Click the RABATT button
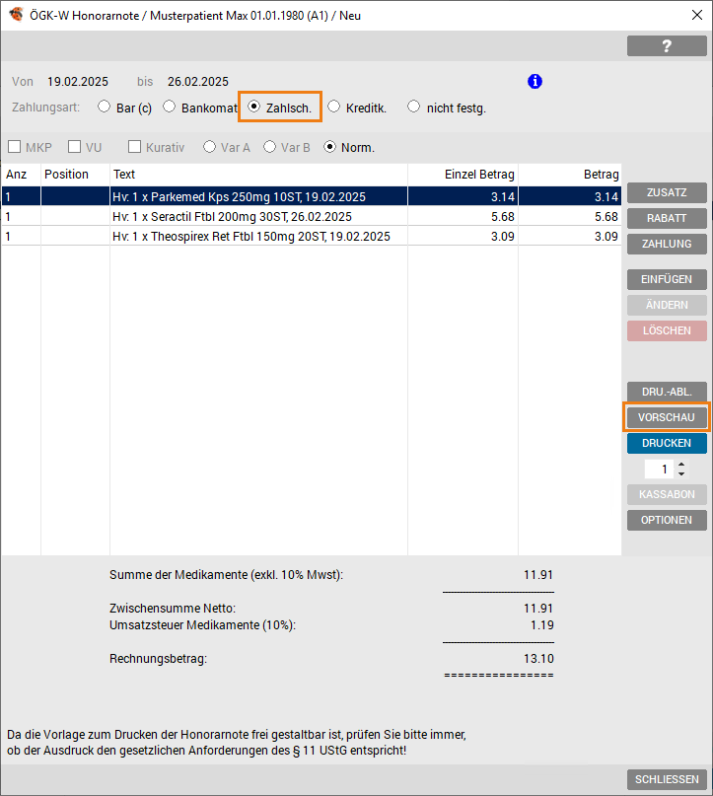Screen dimensions: 713x796 click(x=667, y=218)
